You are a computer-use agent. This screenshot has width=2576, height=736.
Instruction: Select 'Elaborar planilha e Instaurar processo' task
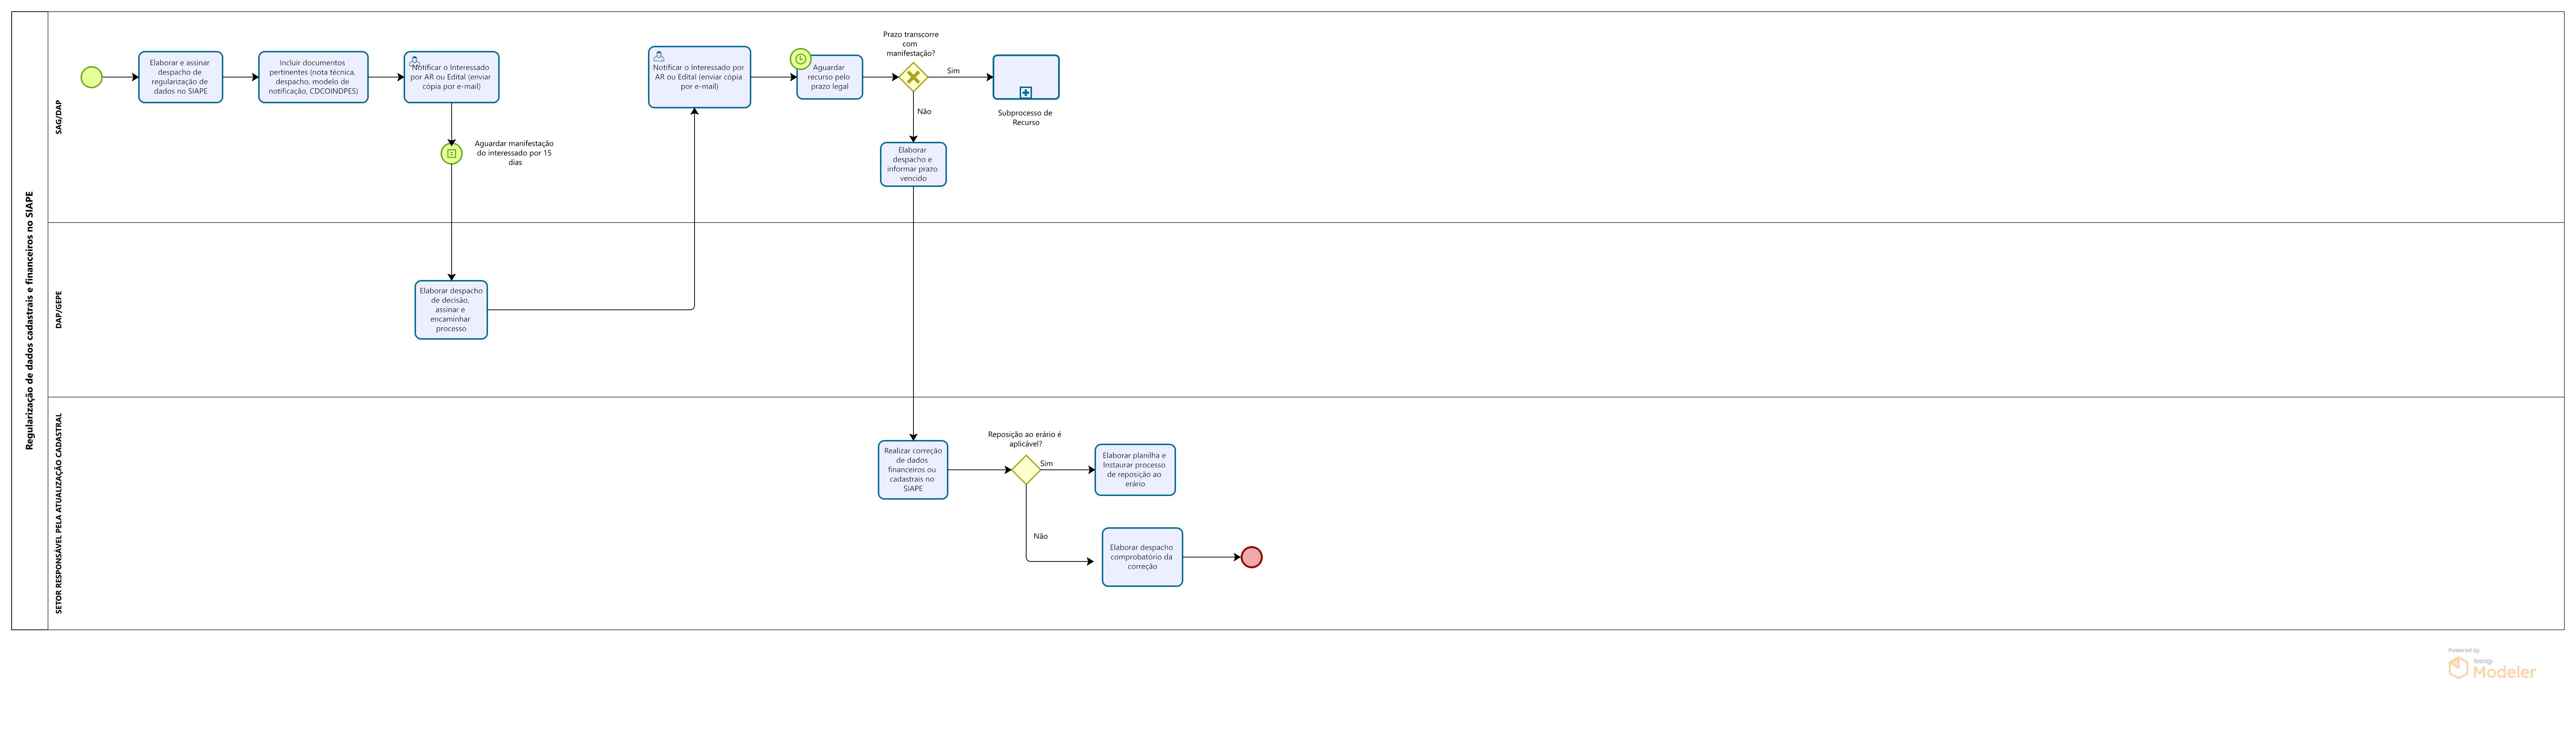1135,470
